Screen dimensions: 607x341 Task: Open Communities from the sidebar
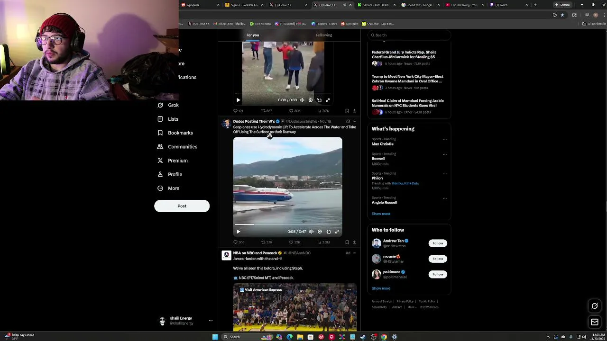click(177, 147)
